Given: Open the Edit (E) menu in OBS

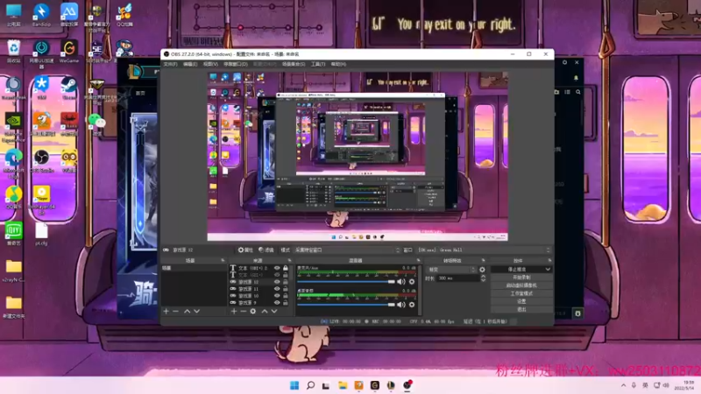Looking at the screenshot, I should 190,64.
